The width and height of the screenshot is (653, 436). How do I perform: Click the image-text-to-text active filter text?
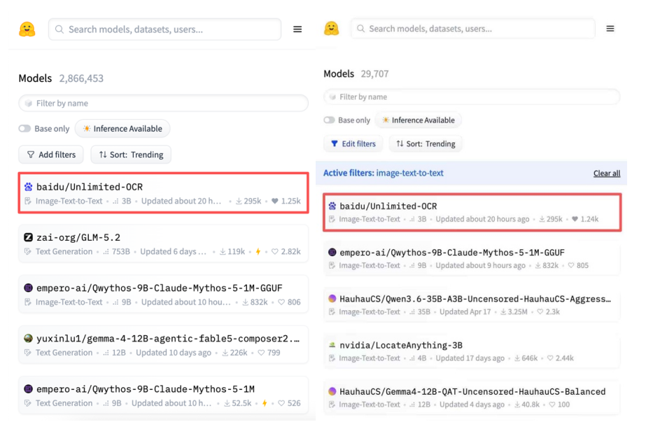(410, 173)
